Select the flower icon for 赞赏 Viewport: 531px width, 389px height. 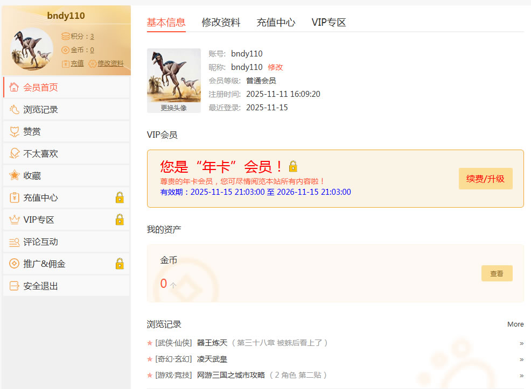[14, 131]
